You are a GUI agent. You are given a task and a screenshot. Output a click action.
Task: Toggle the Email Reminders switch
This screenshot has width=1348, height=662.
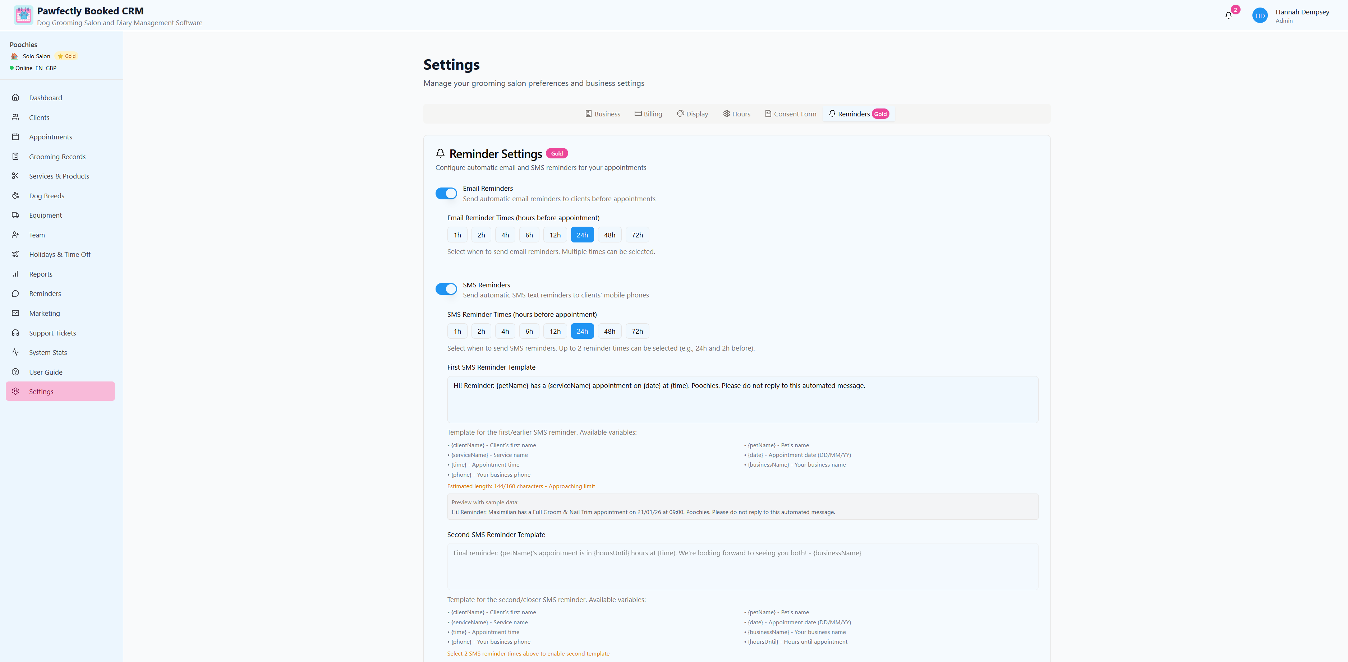(x=446, y=194)
